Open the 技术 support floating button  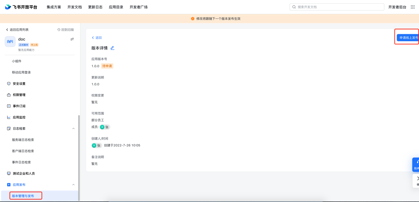point(416,165)
